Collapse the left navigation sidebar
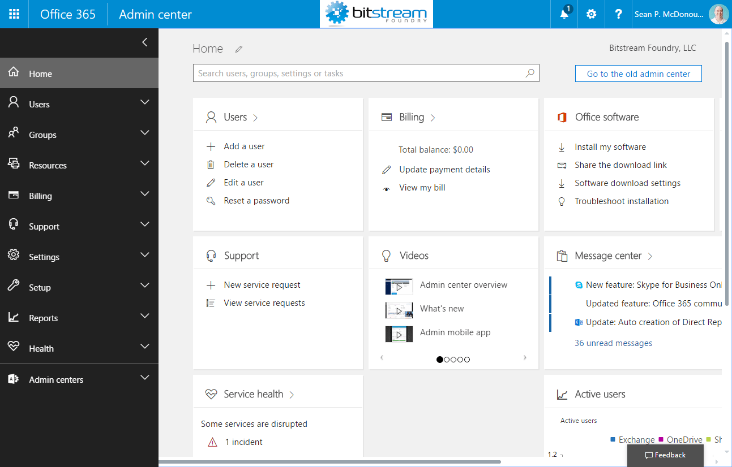Viewport: 732px width, 467px height. 144,42
